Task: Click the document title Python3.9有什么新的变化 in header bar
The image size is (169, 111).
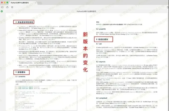Action: click(x=86, y=11)
